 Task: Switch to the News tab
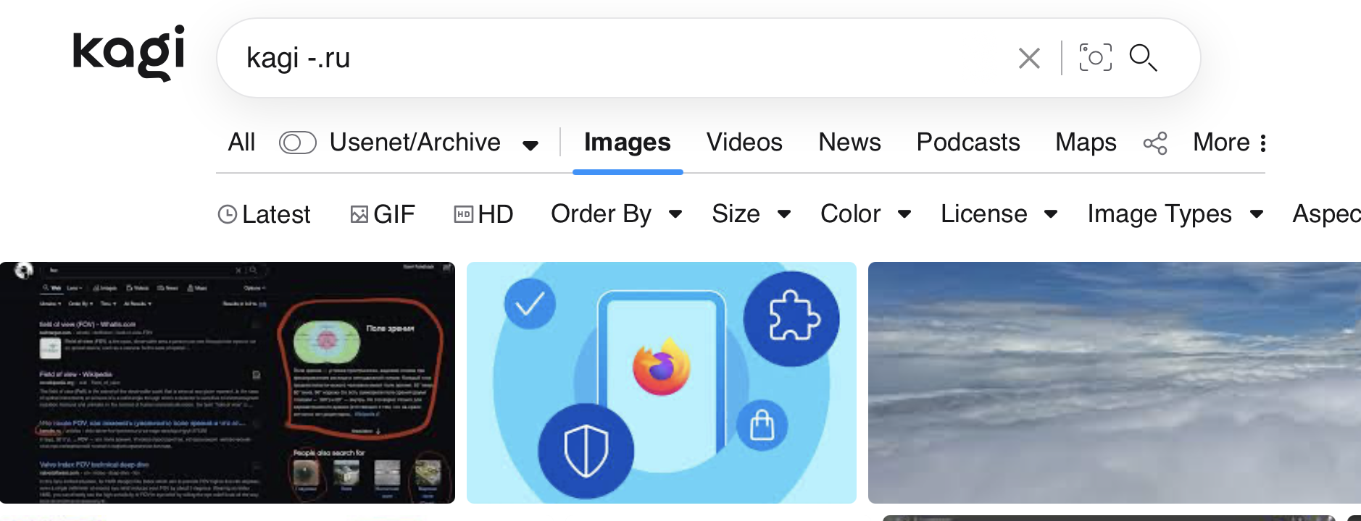click(x=849, y=143)
